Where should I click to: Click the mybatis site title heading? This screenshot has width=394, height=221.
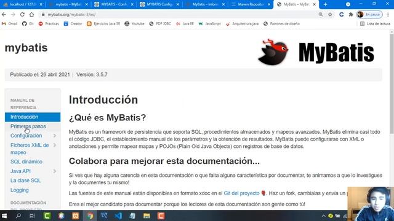[x=26, y=48]
